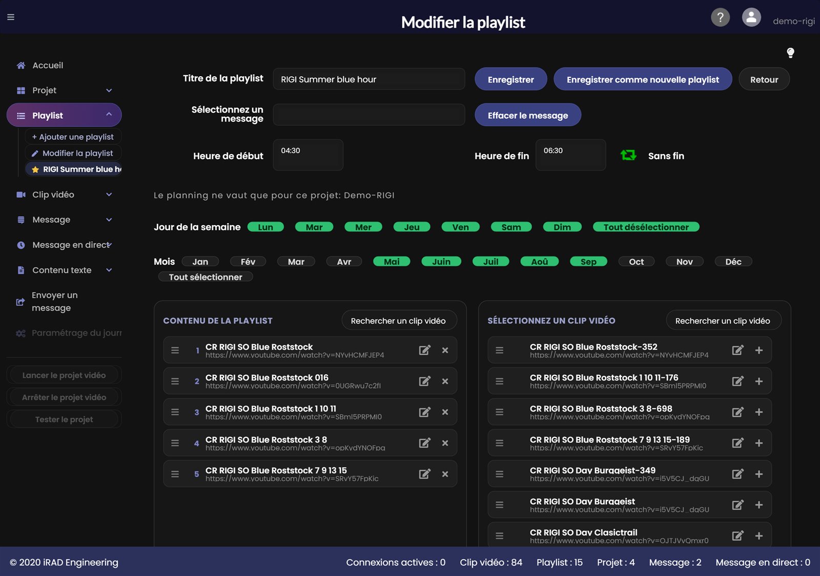820x576 pixels.
Task: Grab drag handle of playlist item 3
Action: click(x=175, y=412)
